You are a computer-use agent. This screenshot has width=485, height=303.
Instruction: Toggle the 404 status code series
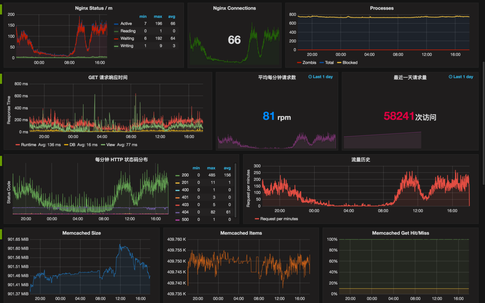coord(185,212)
